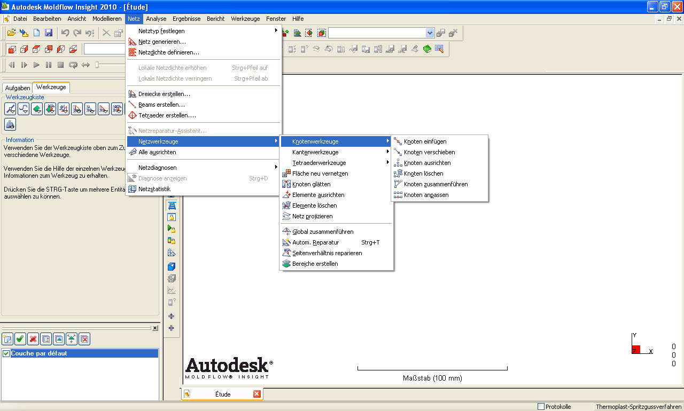Viewport: 684px width, 411px height.
Task: Switch to the Werkzeuge tab
Action: pyautogui.click(x=51, y=87)
